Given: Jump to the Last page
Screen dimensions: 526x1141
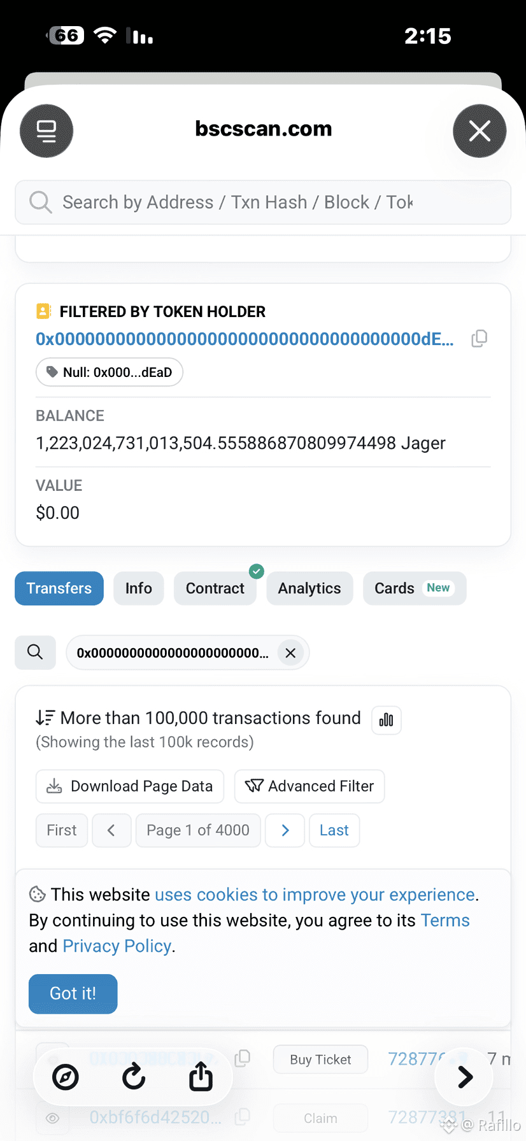Looking at the screenshot, I should point(334,830).
